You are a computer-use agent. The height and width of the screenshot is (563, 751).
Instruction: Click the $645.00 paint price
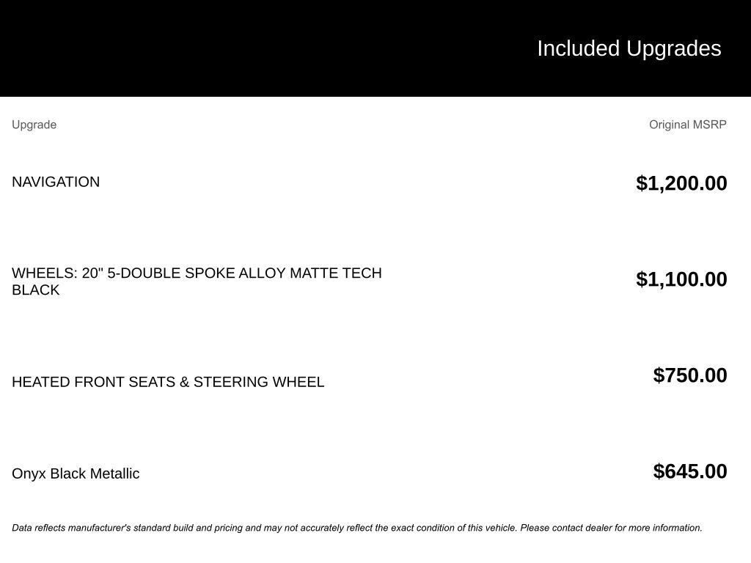[x=690, y=471]
